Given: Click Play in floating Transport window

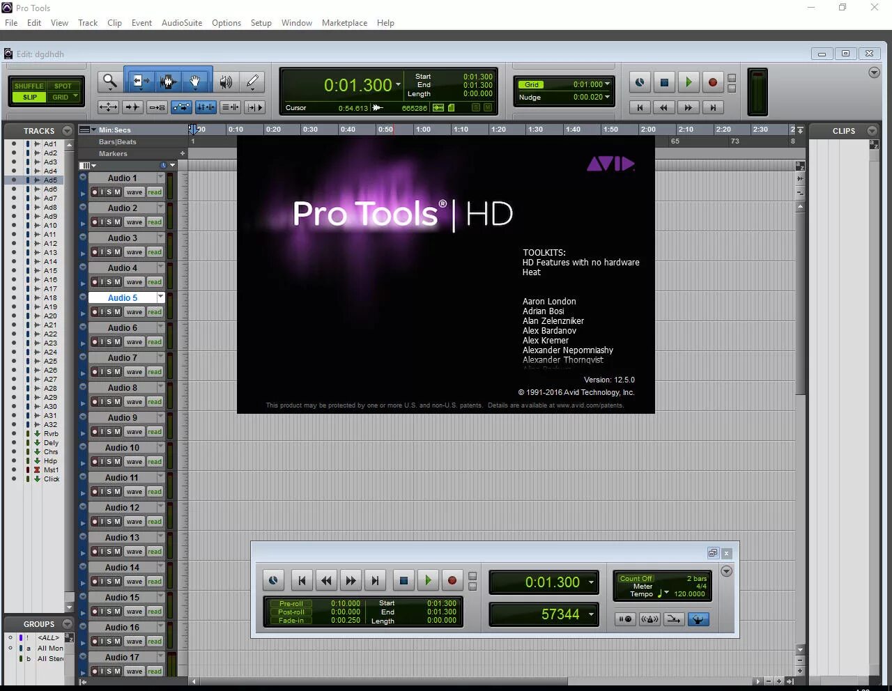Looking at the screenshot, I should point(428,580).
